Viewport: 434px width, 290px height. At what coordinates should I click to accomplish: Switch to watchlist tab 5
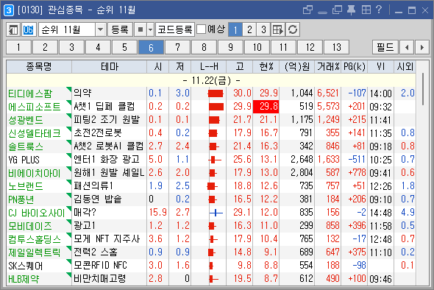[x=124, y=47]
